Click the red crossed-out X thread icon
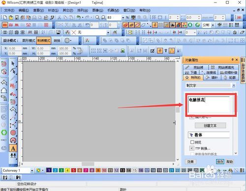246x191 pixels. (x=74, y=32)
